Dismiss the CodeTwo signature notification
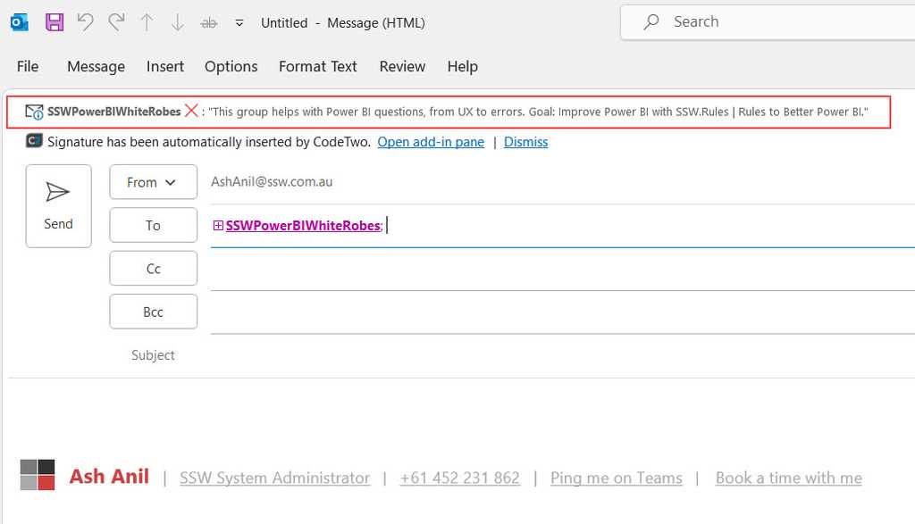The height and width of the screenshot is (524, 915). 525,141
